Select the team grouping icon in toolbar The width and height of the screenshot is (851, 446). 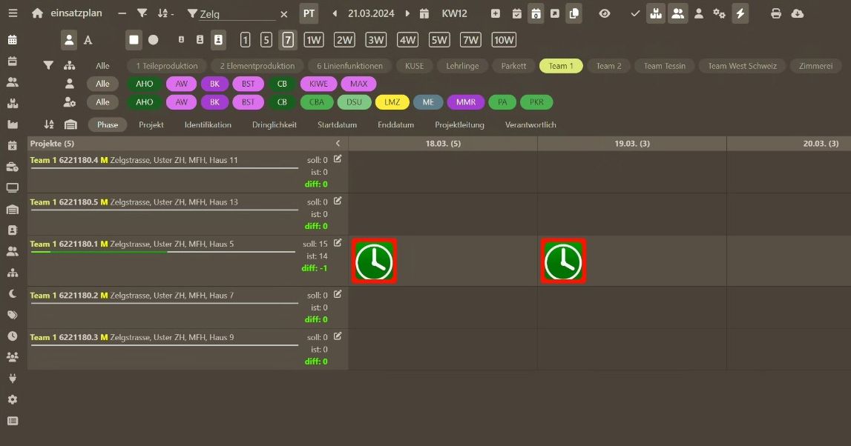[x=677, y=13]
